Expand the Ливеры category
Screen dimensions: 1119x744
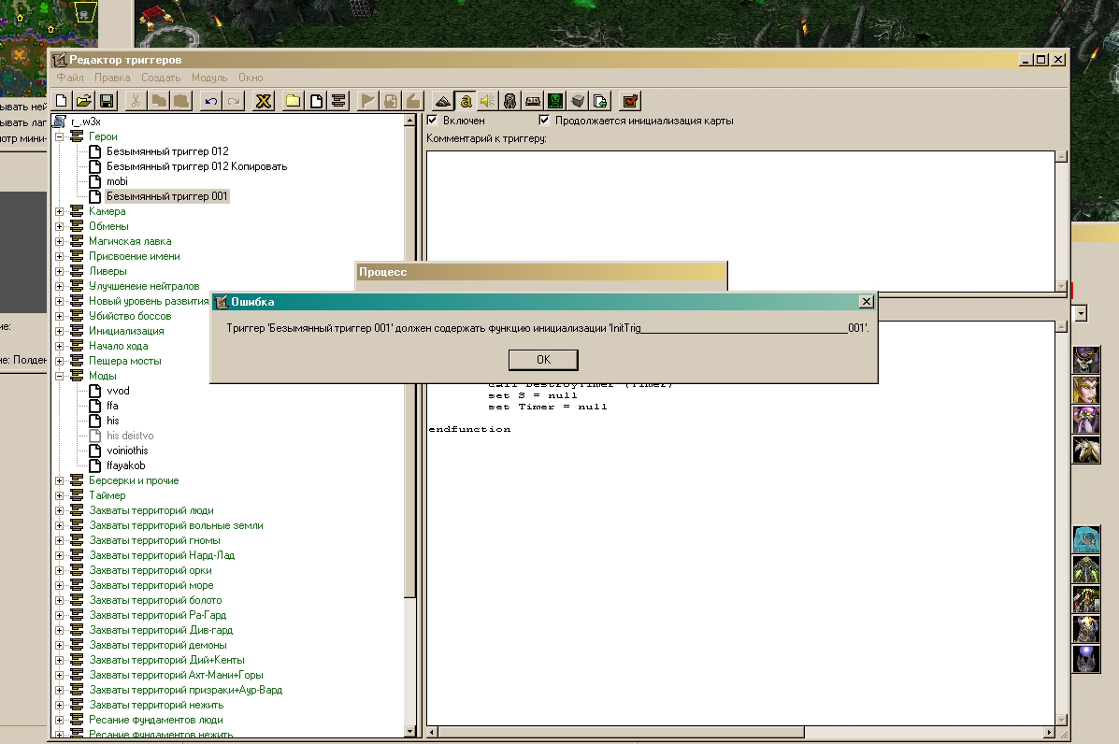tap(60, 271)
